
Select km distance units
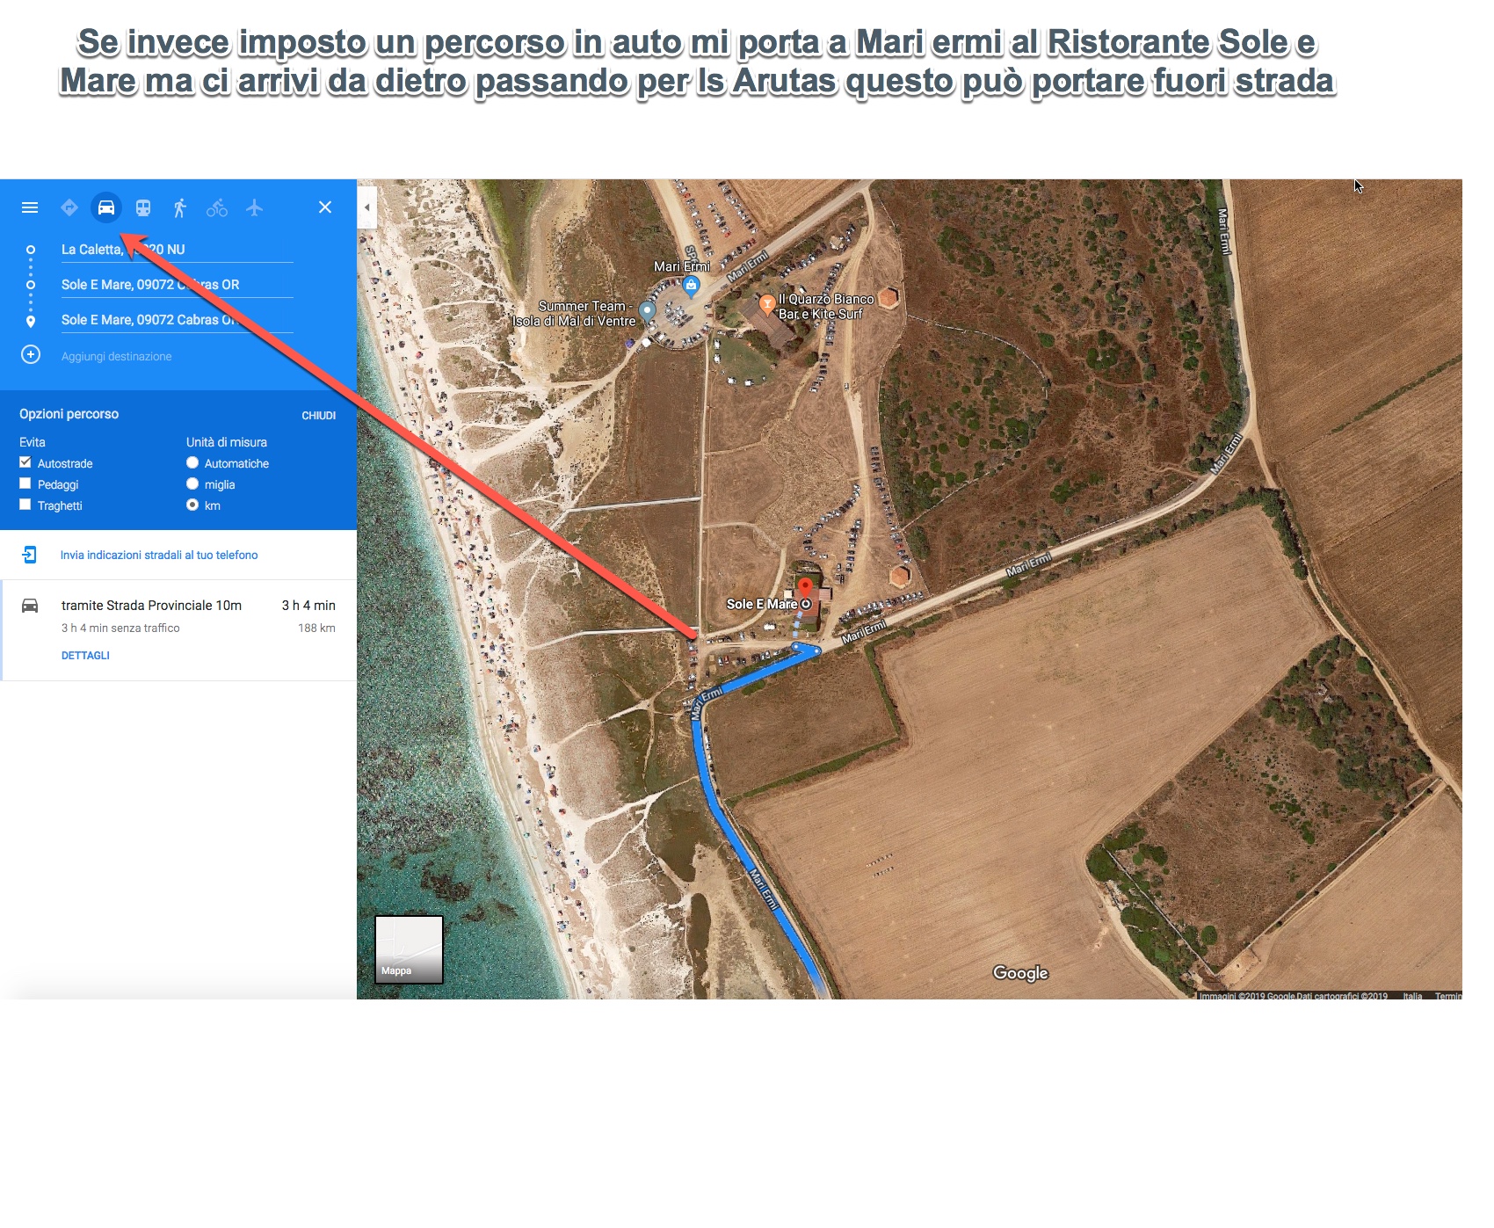pos(192,505)
